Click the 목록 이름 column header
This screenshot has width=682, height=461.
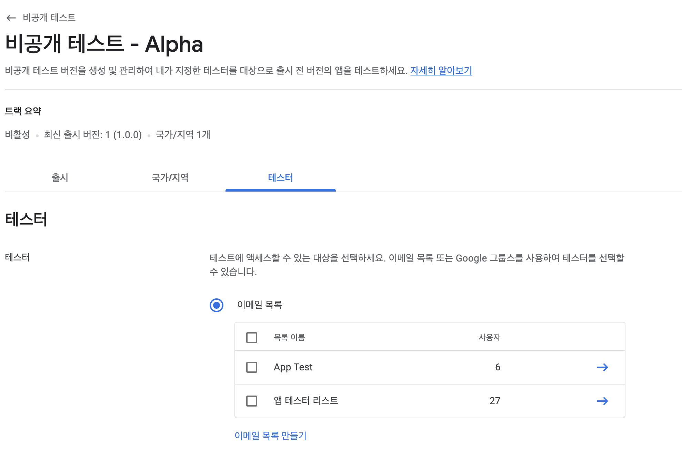289,338
